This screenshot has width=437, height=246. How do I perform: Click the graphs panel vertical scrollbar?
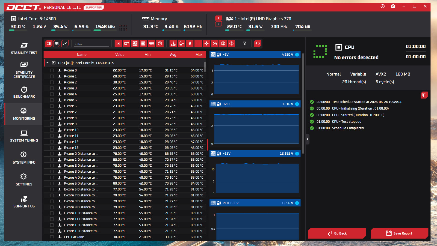[x=303, y=103]
